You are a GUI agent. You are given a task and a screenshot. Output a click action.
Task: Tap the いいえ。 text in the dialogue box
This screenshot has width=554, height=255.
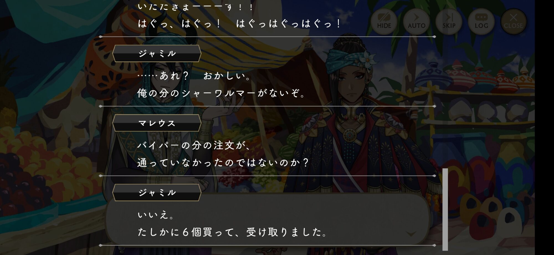(x=156, y=215)
